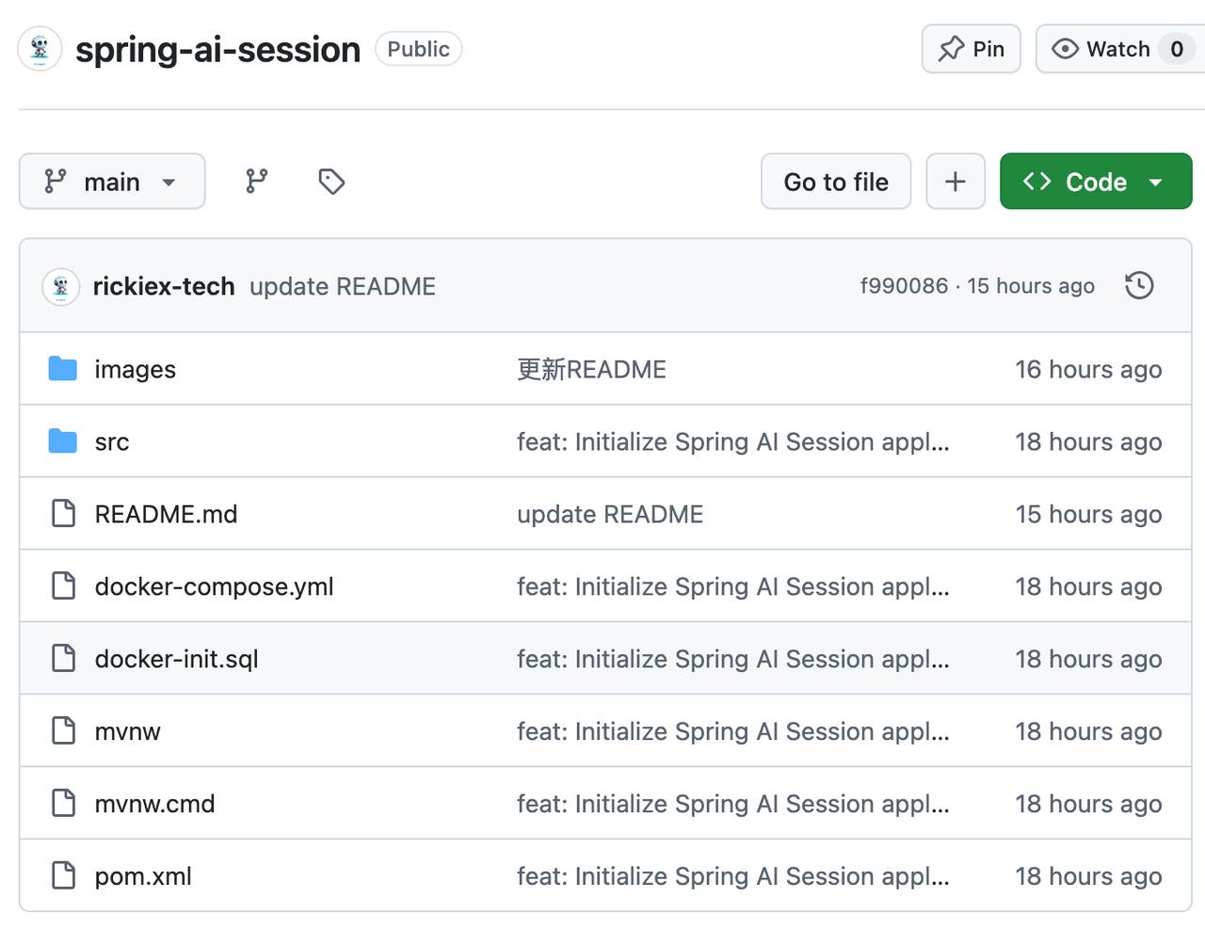
Task: Click the repository owner avatar beside spring-ai-session
Action: point(40,49)
